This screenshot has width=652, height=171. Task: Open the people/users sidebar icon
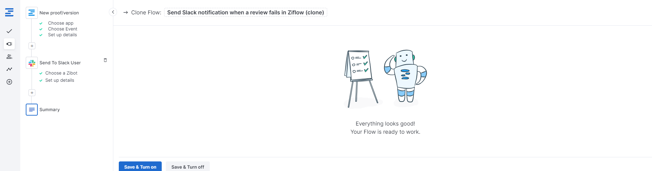click(x=9, y=56)
